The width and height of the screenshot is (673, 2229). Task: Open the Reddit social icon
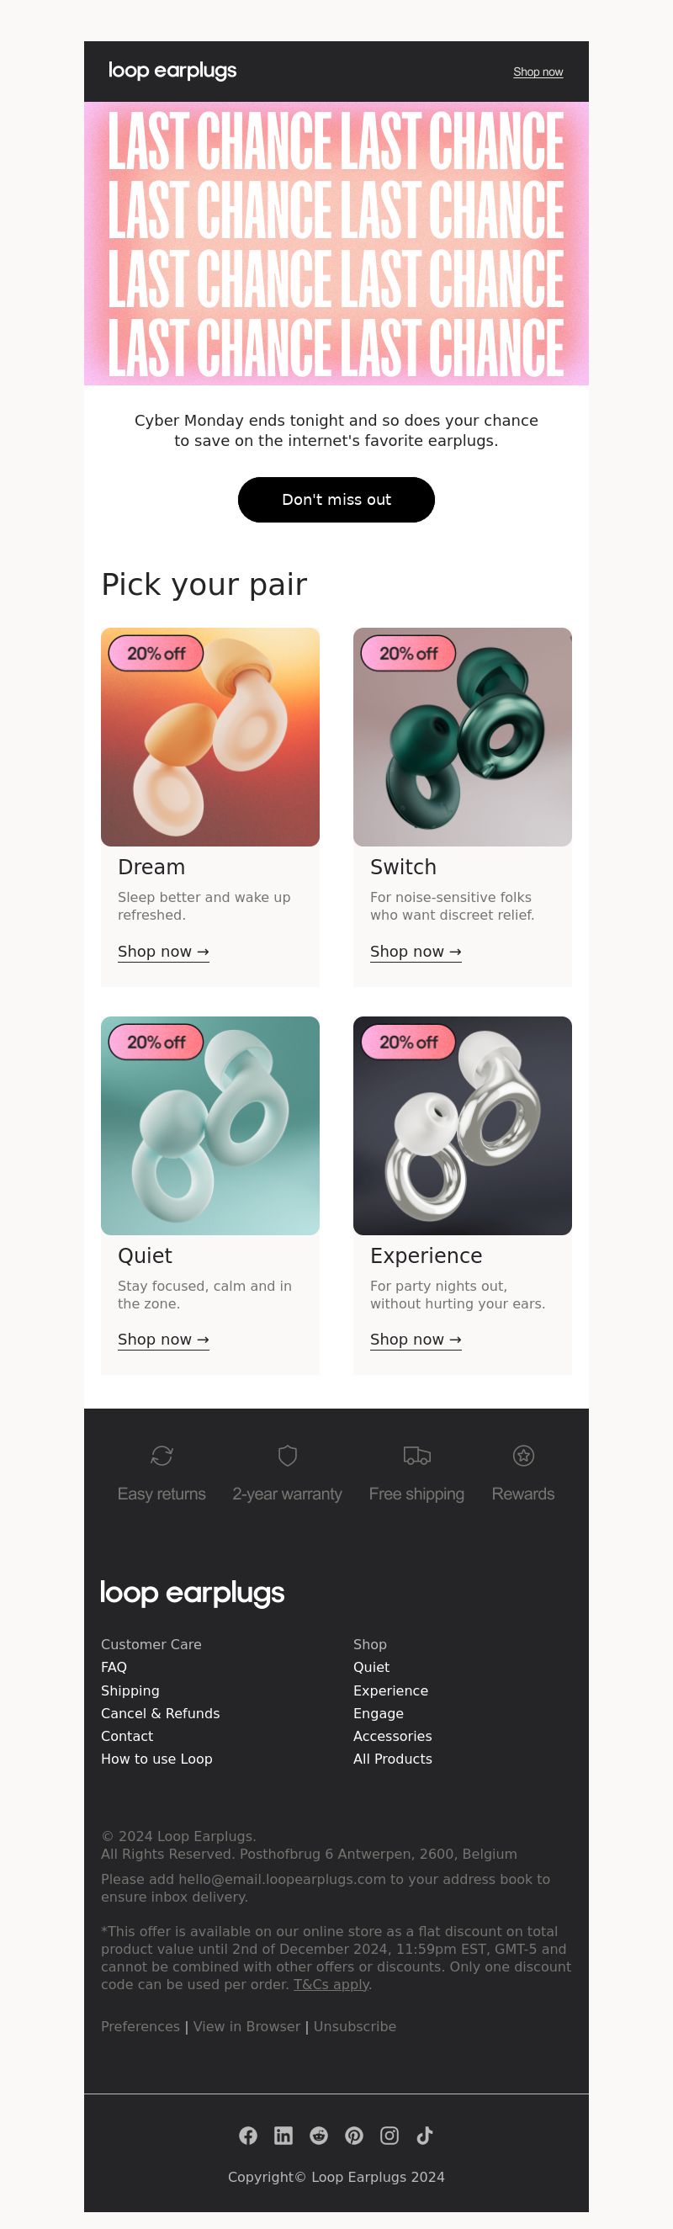tap(319, 2136)
